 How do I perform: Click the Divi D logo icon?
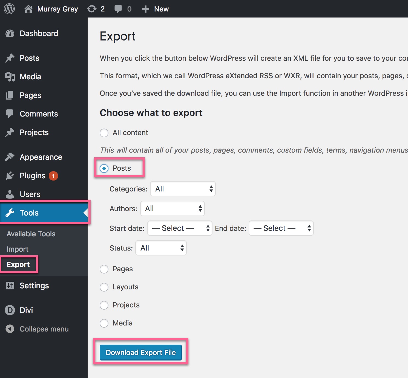click(10, 310)
